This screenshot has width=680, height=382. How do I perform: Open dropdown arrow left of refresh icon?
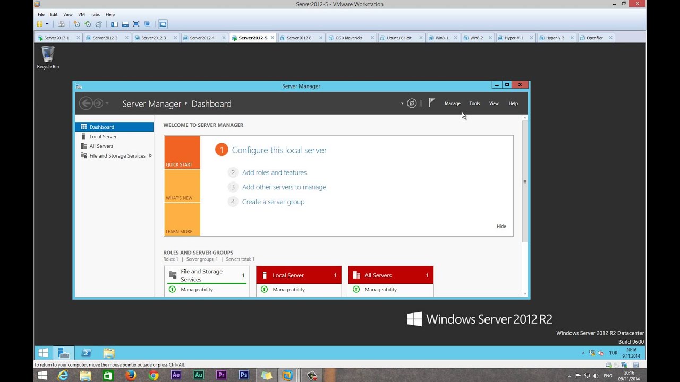coord(402,103)
